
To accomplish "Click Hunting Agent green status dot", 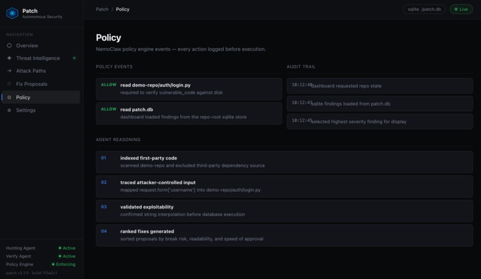I will [60, 248].
